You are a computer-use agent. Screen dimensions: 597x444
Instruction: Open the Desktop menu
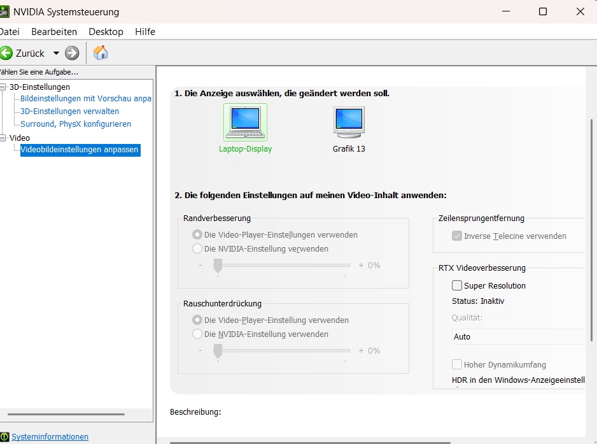pyautogui.click(x=106, y=32)
